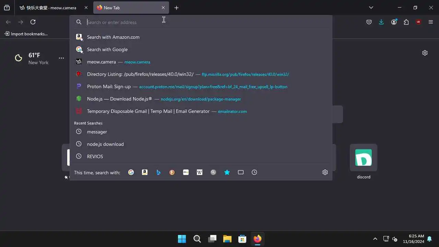Reload the current page

pos(33,22)
